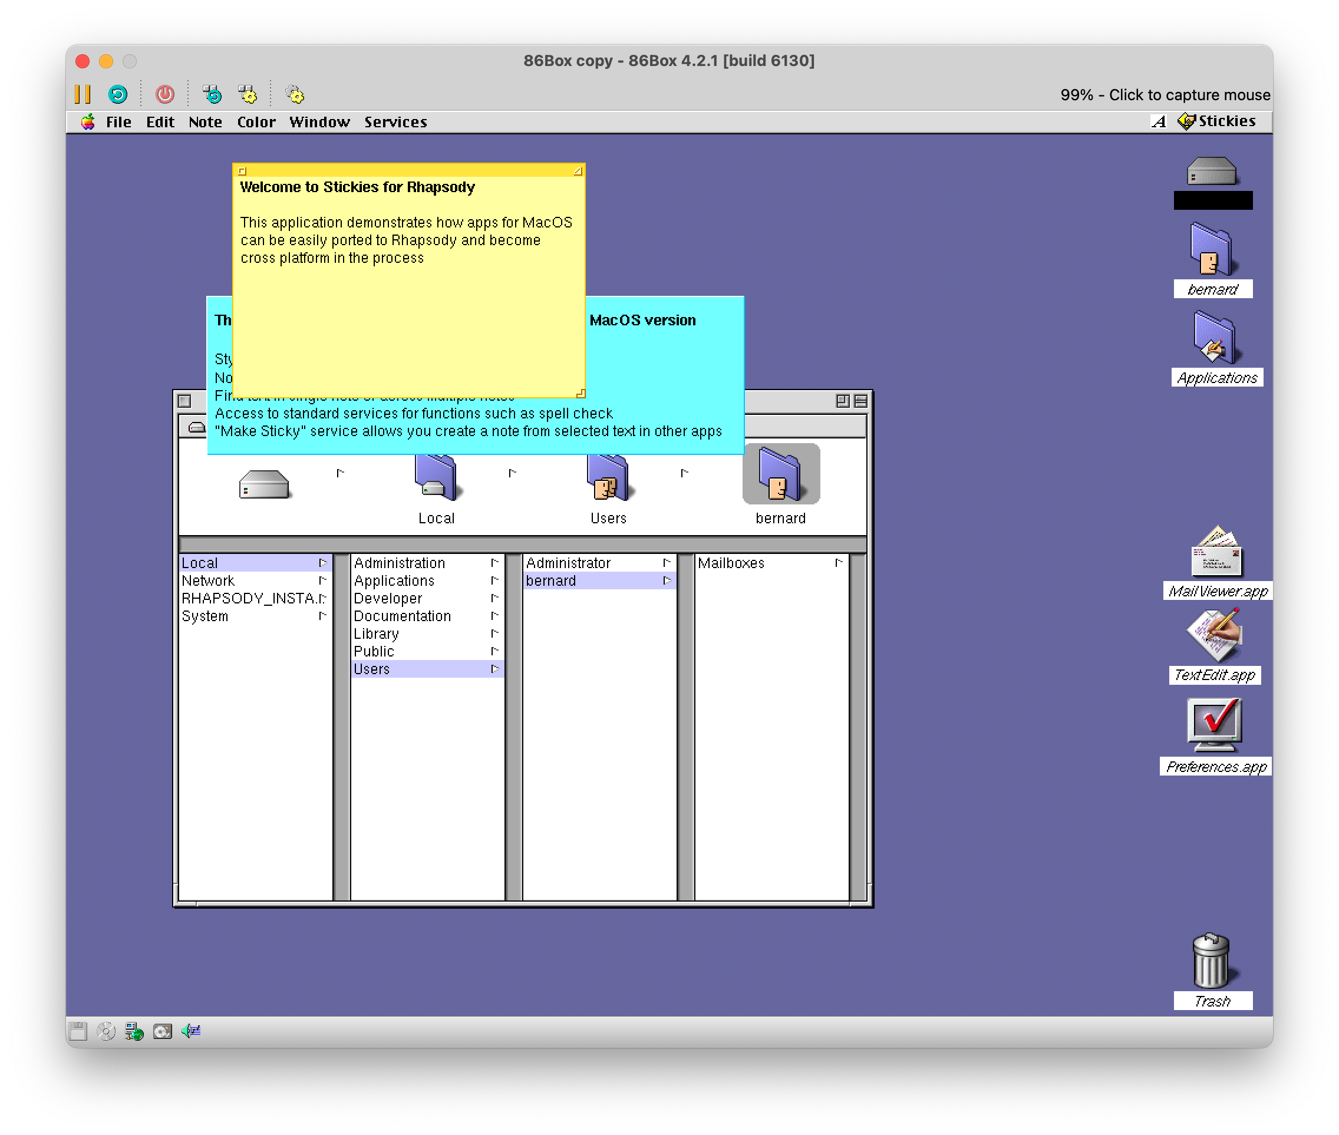The height and width of the screenshot is (1135, 1339).
Task: Close yellow sticky note via top-left box
Action: tap(243, 171)
